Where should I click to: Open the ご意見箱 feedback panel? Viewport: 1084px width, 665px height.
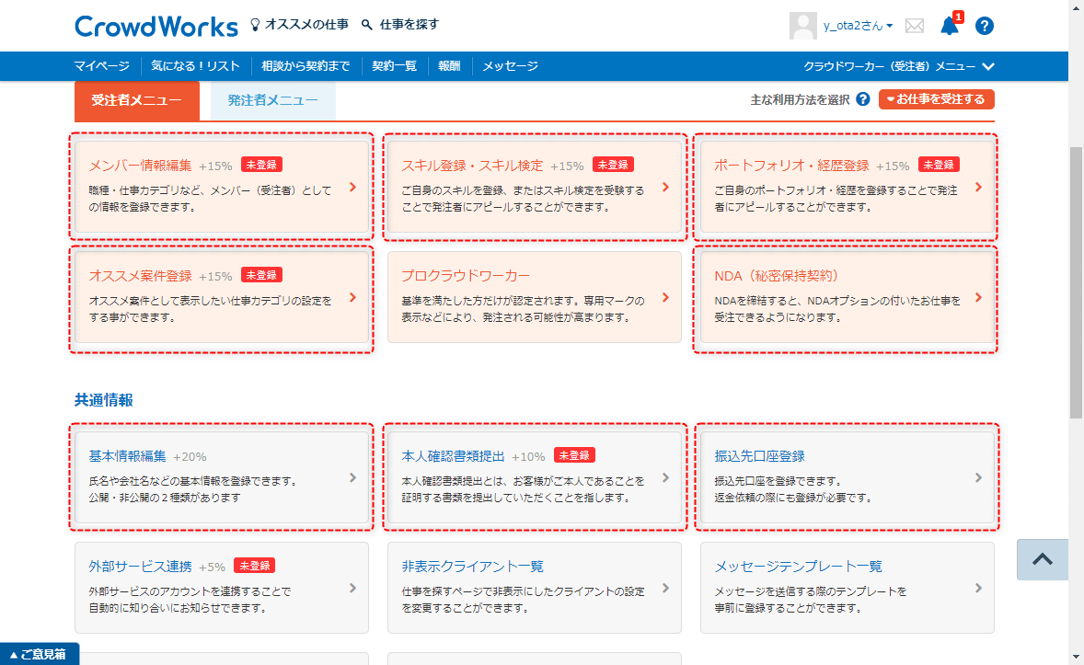click(x=39, y=654)
